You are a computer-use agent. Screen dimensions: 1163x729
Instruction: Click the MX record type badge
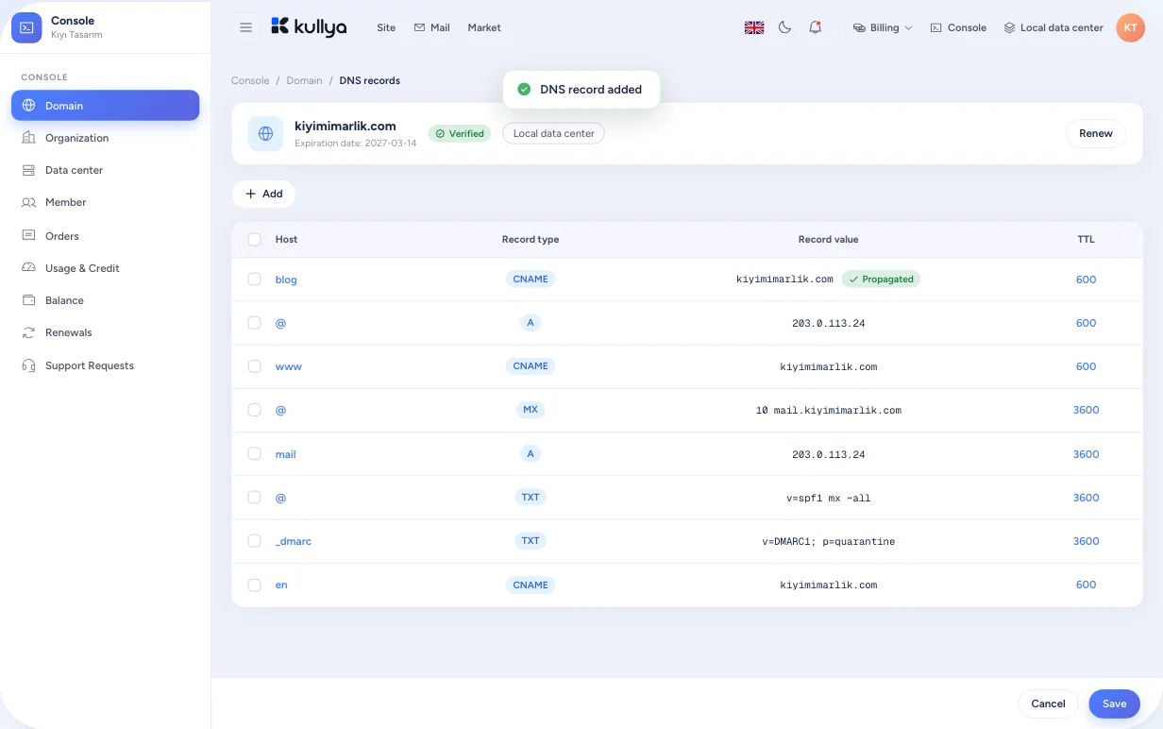click(531, 410)
